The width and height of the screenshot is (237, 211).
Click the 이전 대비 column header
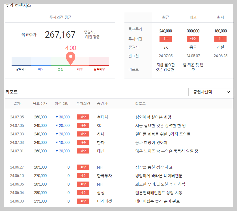point(62,104)
